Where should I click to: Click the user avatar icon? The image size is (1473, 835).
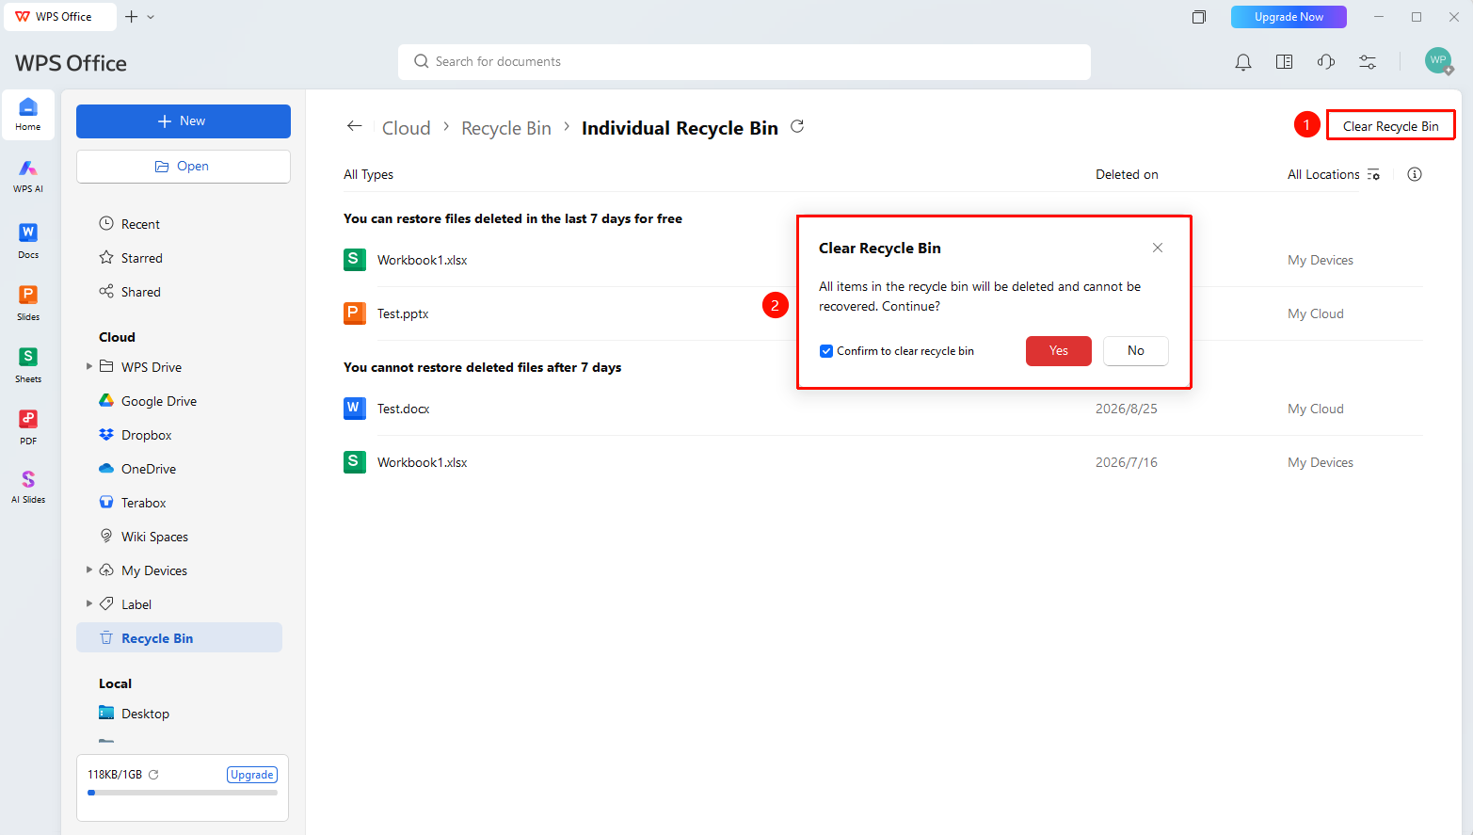(x=1438, y=61)
